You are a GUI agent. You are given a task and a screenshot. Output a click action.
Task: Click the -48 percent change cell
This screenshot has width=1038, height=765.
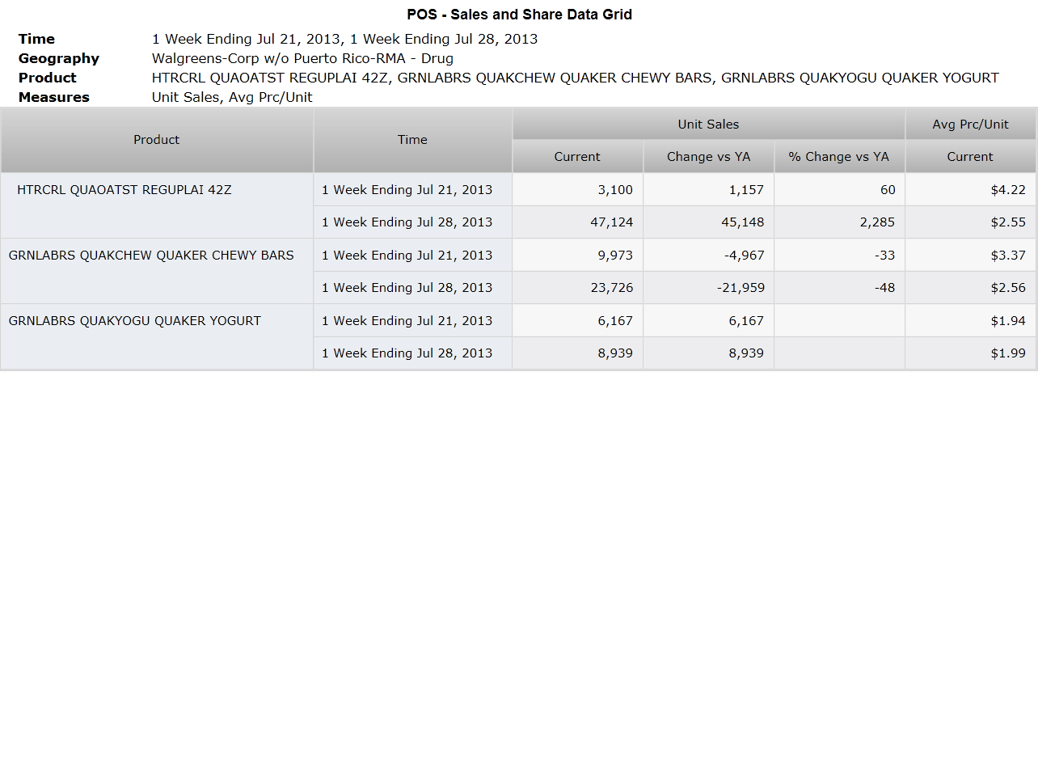point(839,287)
